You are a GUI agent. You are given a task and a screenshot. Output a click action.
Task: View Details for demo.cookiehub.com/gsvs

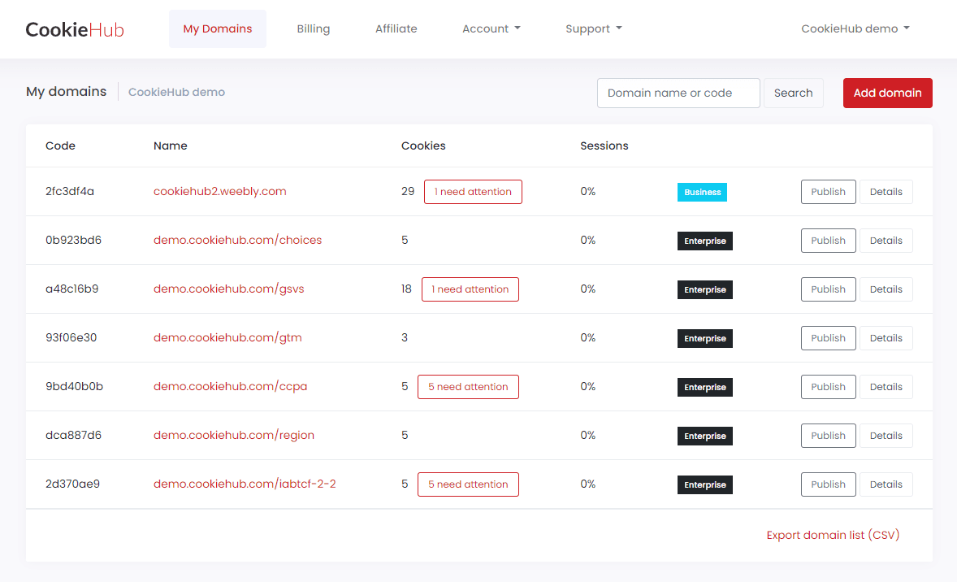(886, 289)
